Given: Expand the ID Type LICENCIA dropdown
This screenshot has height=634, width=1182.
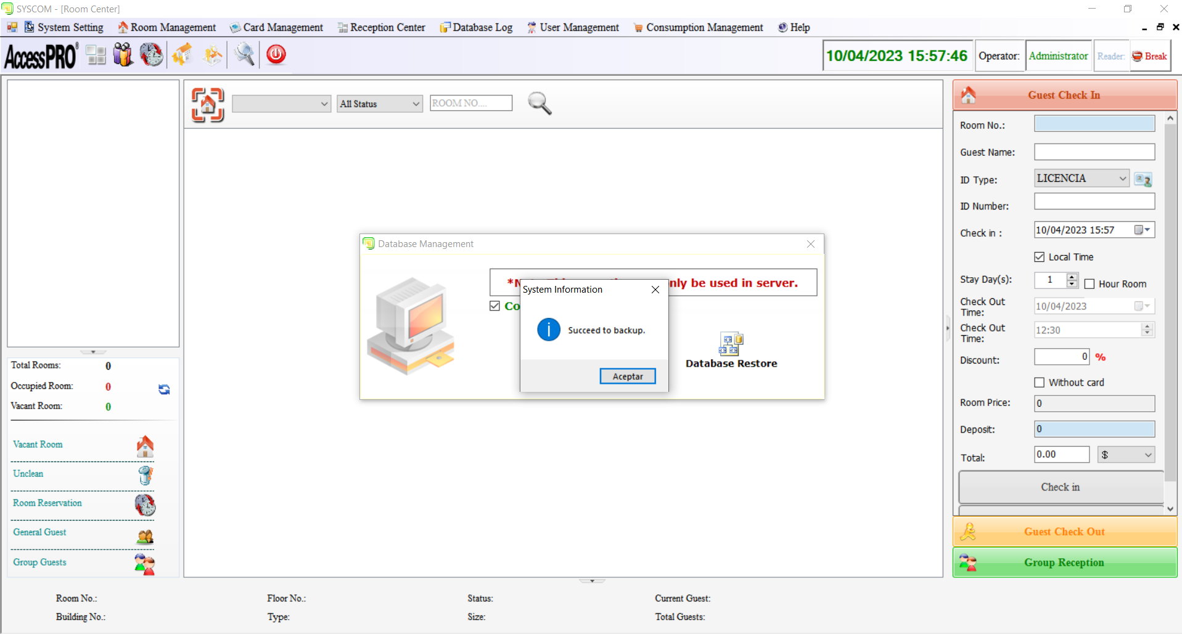Looking at the screenshot, I should (1082, 178).
